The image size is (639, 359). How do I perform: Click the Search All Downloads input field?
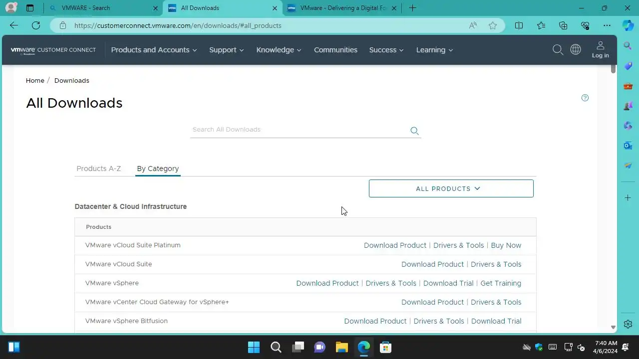pyautogui.click(x=299, y=130)
